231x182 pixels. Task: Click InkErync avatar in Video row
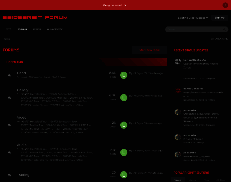click(124, 125)
